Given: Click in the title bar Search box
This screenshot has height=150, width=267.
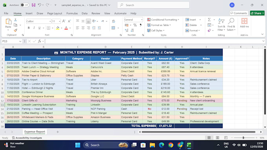Looking at the screenshot, I should pos(153,5).
